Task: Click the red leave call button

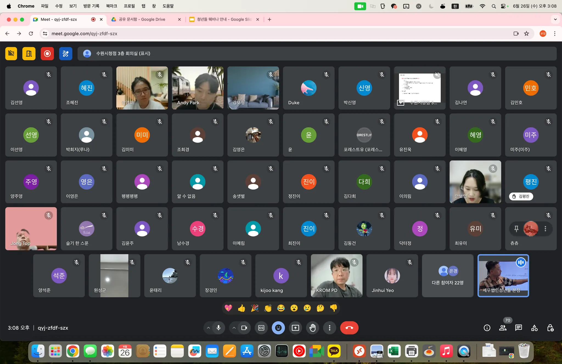Action: click(349, 328)
